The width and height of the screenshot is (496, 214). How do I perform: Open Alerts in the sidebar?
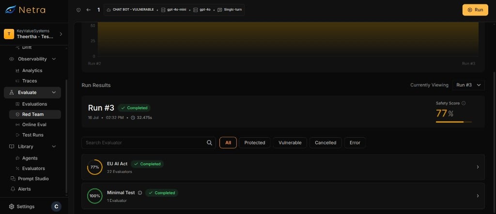tap(24, 189)
